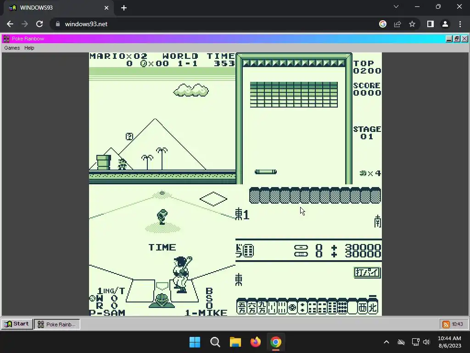Click the browser back button
Screen dimensions: 470x353
coord(10,24)
